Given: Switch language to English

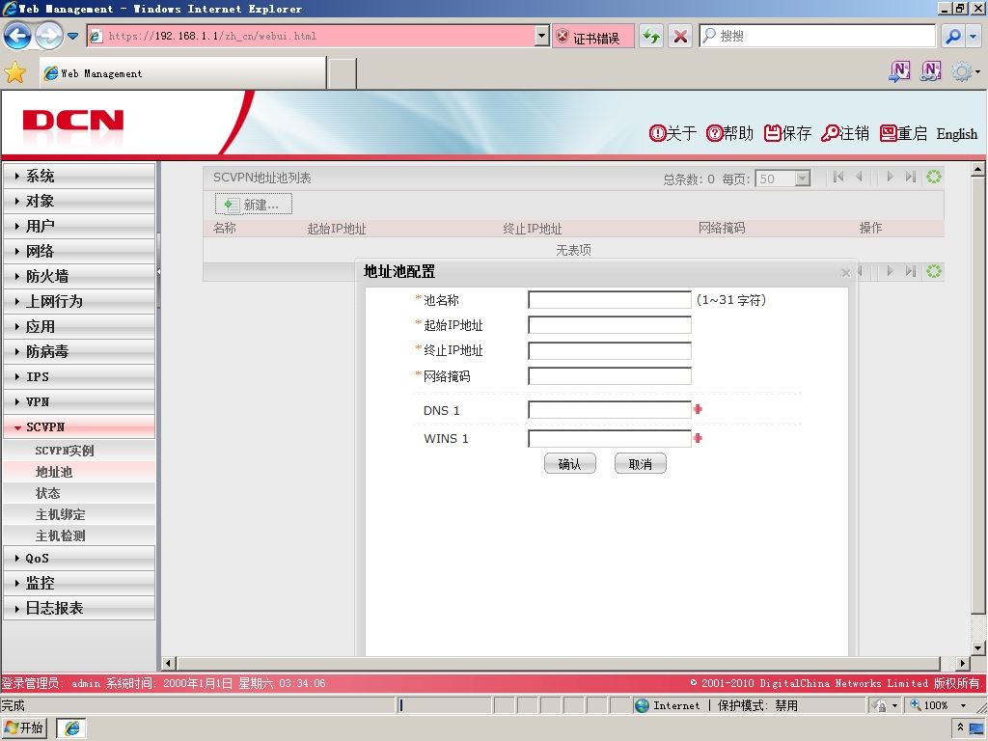Looking at the screenshot, I should pyautogui.click(x=956, y=133).
